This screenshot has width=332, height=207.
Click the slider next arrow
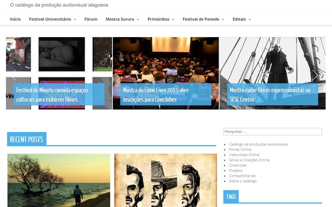tap(315, 75)
